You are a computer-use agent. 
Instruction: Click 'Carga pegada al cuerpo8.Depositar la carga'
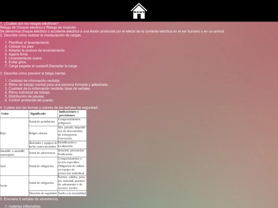pyautogui.click(x=43, y=66)
